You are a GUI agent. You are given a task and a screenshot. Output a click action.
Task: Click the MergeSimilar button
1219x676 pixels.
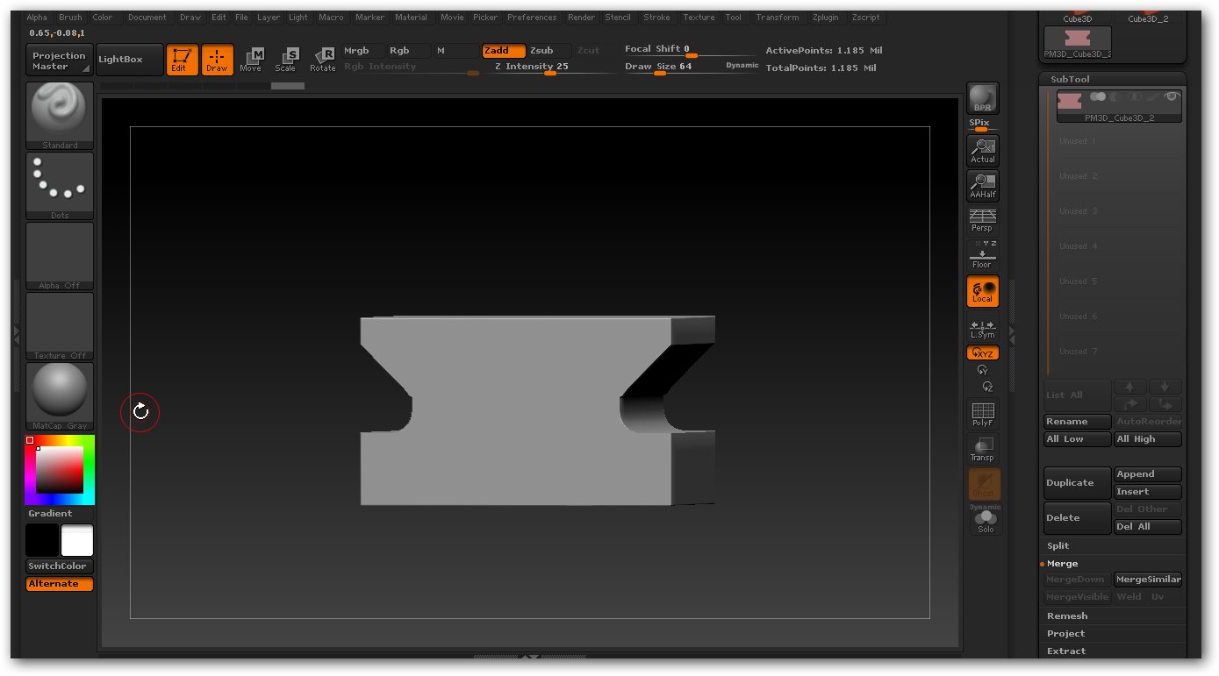point(1148,580)
